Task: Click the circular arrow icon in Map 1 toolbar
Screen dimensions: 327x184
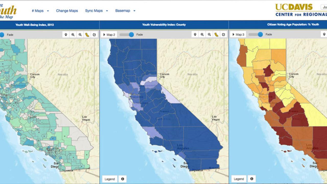Action: click(95, 35)
